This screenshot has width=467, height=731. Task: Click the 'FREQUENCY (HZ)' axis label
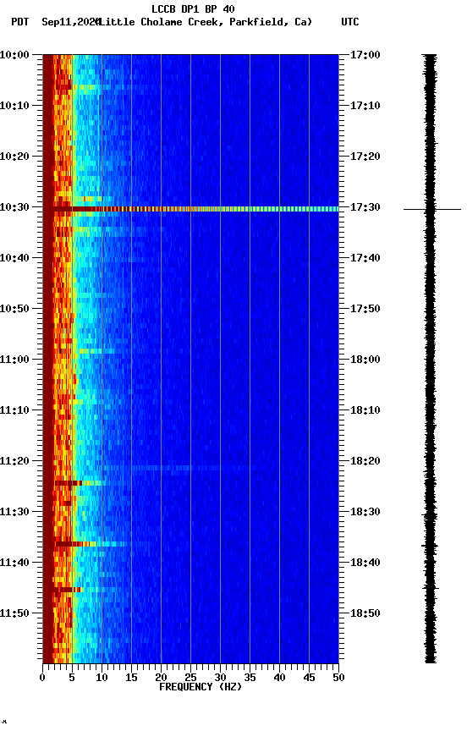point(201,687)
